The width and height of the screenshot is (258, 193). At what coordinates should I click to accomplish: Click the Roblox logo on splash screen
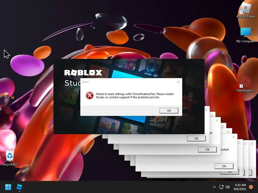tap(83, 73)
